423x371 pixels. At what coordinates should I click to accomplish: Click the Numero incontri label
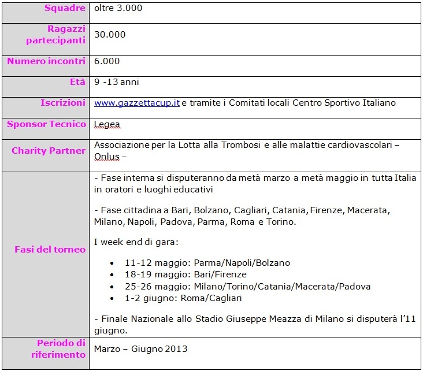coord(46,61)
